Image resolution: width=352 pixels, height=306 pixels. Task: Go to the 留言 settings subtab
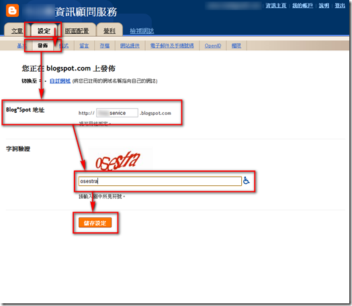84,46
